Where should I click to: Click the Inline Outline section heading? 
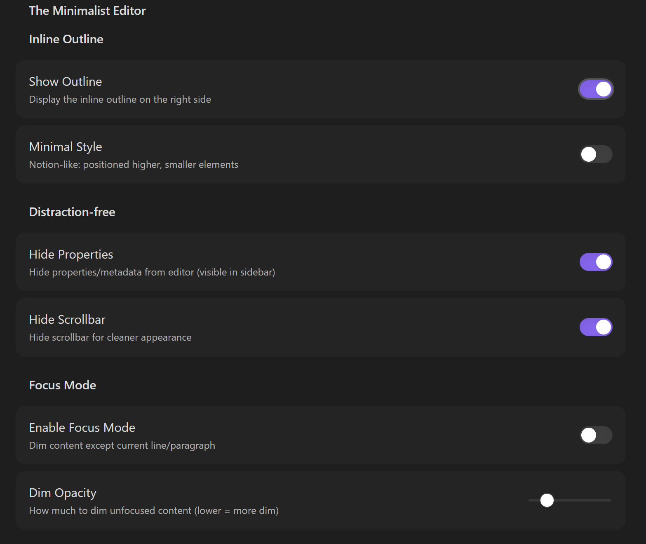tap(66, 39)
